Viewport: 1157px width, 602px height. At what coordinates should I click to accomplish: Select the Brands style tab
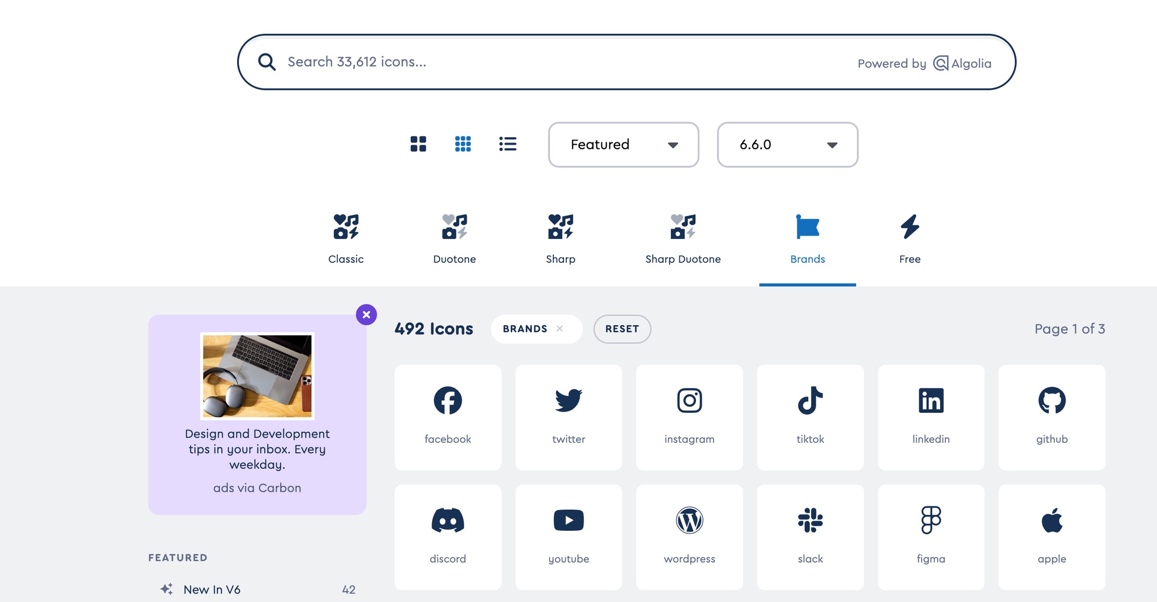pyautogui.click(x=808, y=239)
